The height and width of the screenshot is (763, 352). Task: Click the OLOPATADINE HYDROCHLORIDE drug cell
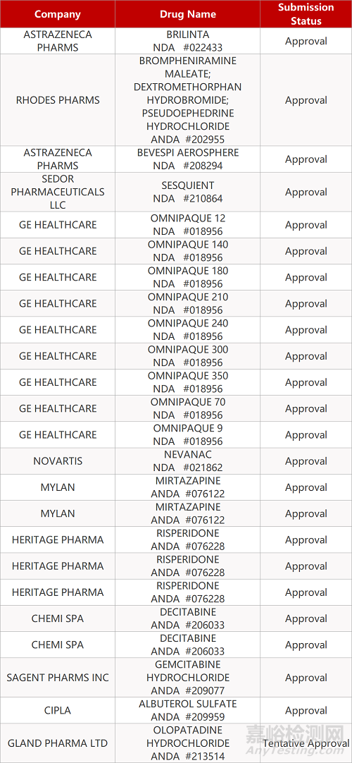pyautogui.click(x=188, y=743)
